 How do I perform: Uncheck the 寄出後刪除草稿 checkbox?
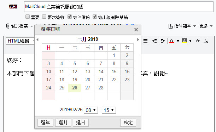(x=95, y=17)
